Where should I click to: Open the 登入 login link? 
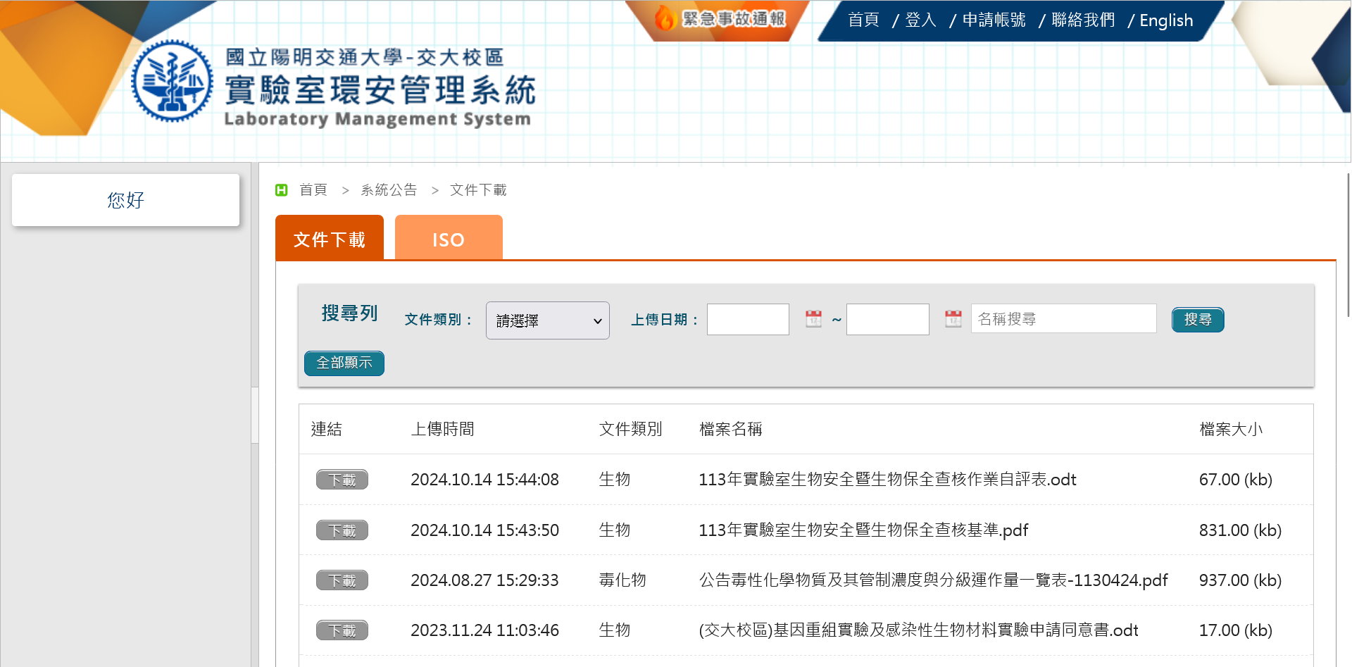coord(920,20)
